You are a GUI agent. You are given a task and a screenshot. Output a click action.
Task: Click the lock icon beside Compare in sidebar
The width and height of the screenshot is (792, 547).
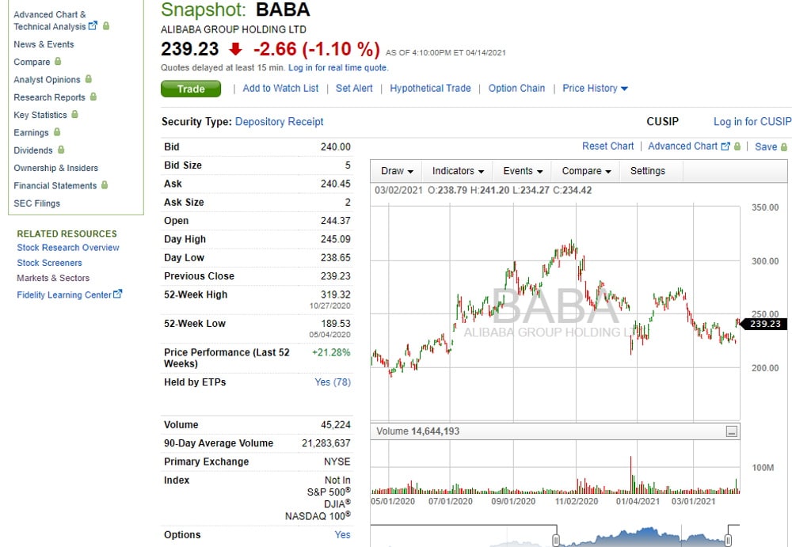[58, 61]
